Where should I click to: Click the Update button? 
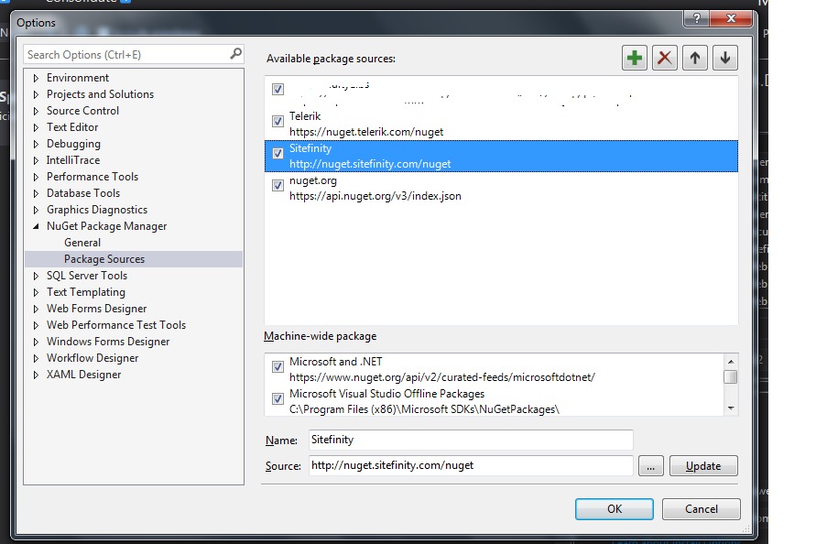tap(702, 465)
